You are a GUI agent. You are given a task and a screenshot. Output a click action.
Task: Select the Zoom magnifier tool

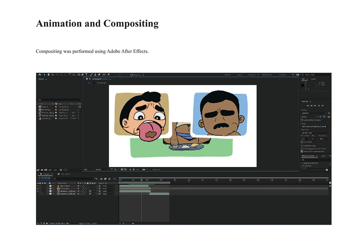[53, 75]
